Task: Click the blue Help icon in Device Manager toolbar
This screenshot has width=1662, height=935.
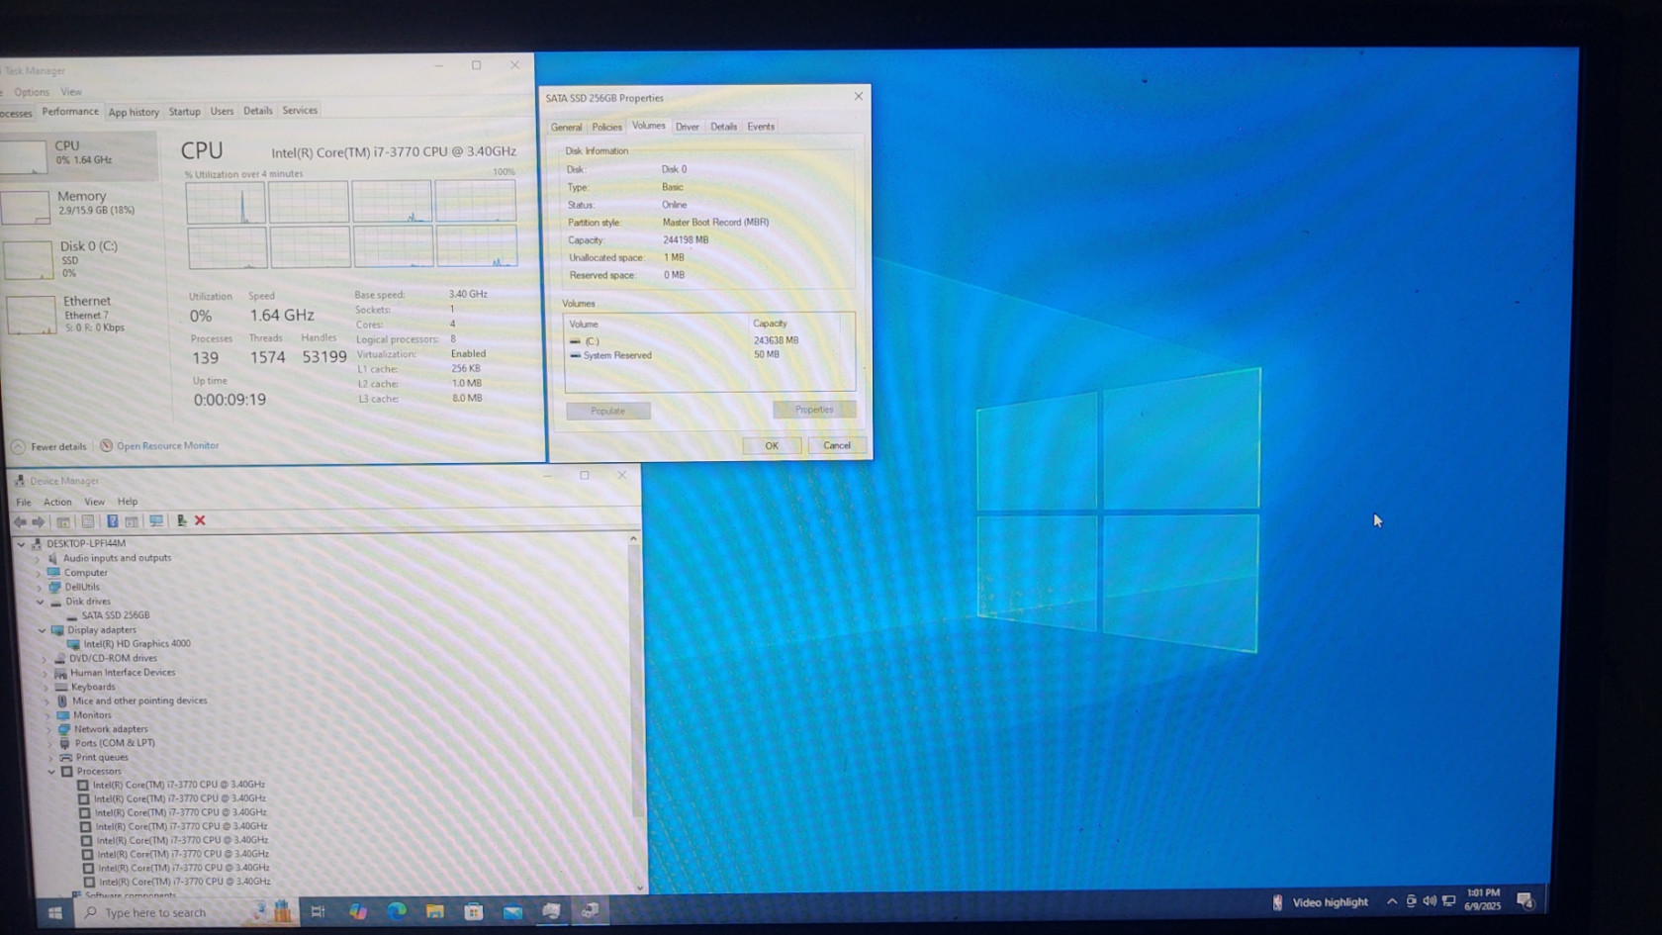Action: [112, 521]
